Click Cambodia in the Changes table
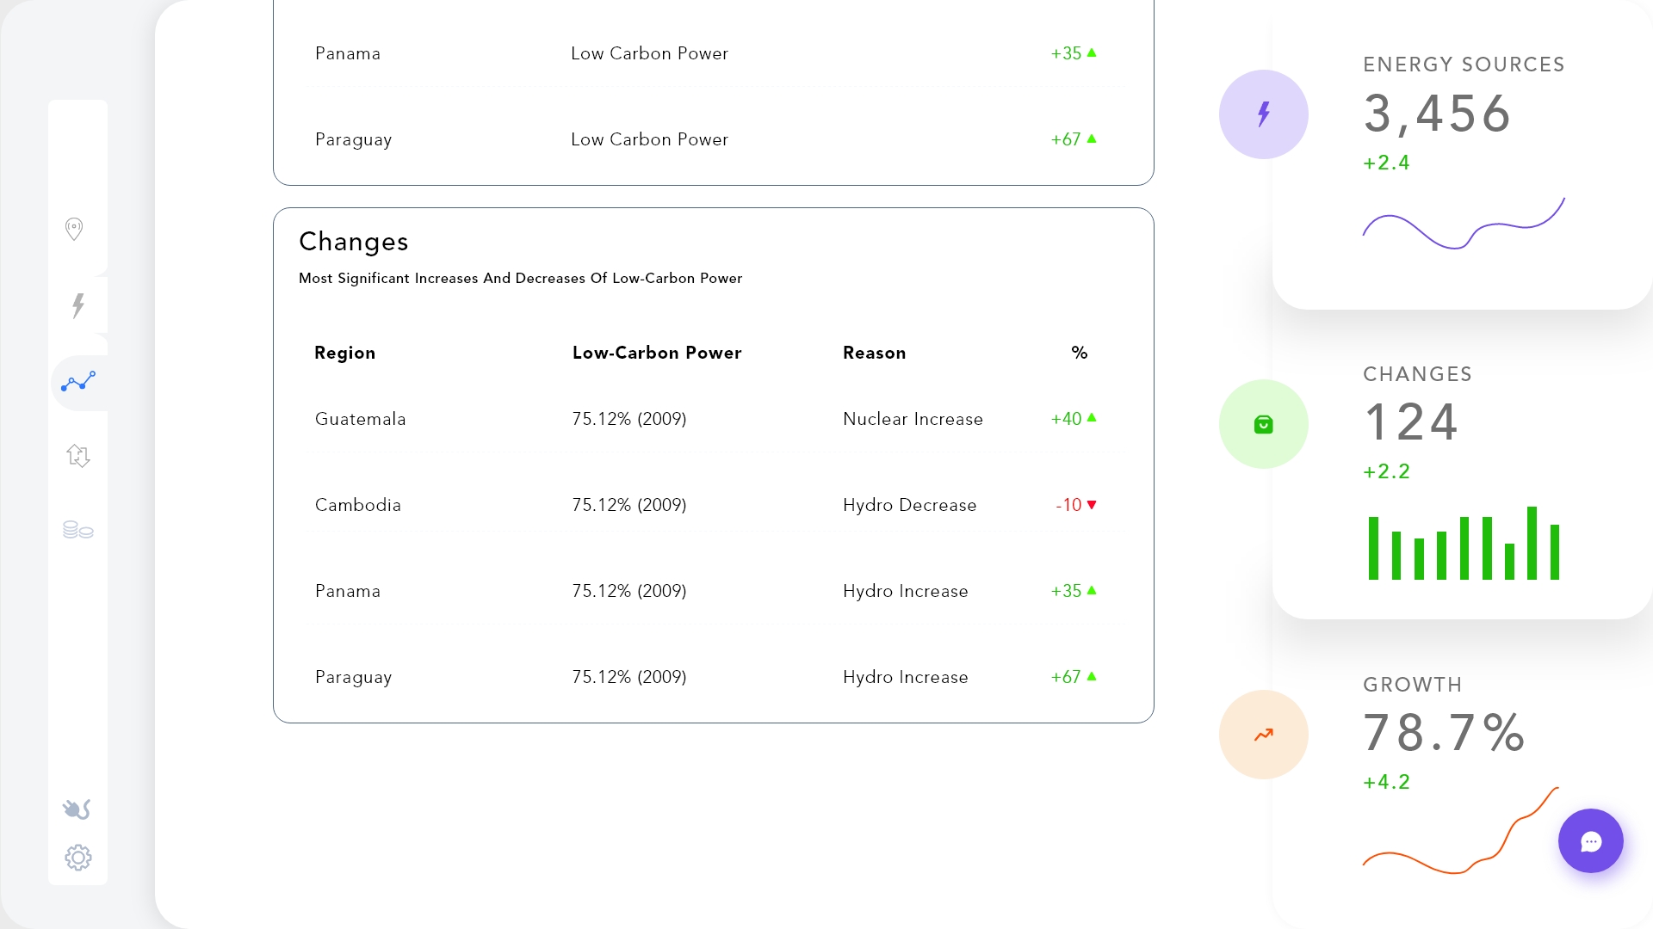This screenshot has height=929, width=1653. [x=358, y=505]
